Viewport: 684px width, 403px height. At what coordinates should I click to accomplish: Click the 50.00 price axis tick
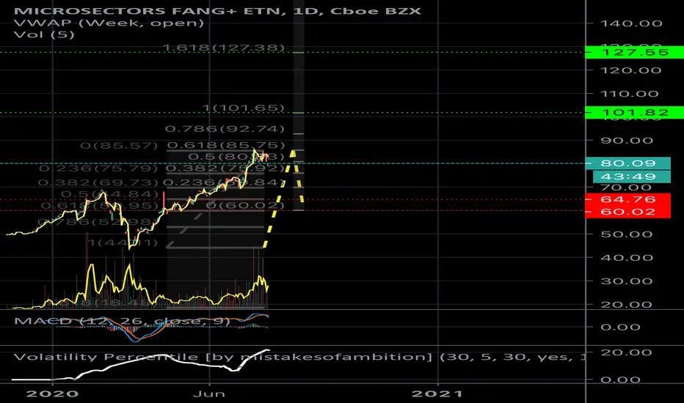[627, 234]
